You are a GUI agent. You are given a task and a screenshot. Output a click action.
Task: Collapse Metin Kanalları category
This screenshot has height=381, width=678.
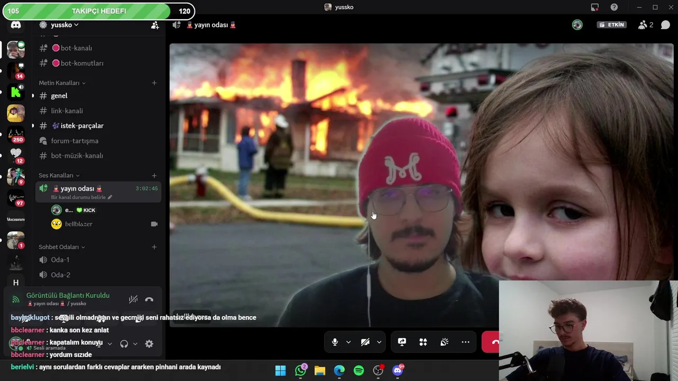click(x=62, y=83)
